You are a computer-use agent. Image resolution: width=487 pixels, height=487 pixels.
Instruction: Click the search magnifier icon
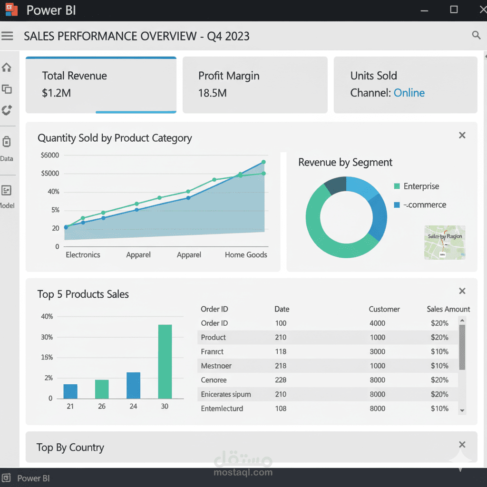click(476, 35)
